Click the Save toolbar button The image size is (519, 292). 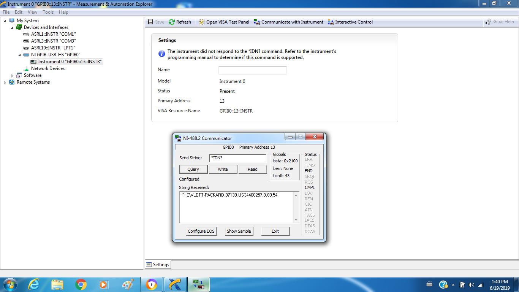pos(156,22)
